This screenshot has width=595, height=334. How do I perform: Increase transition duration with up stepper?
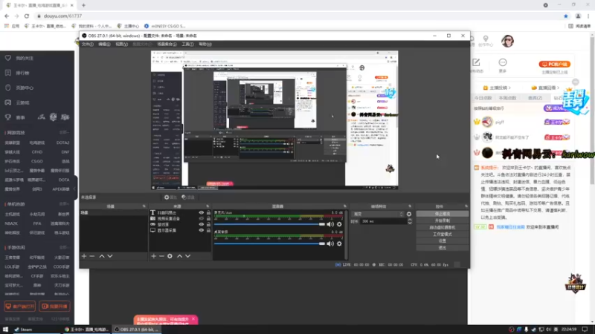coord(410,220)
